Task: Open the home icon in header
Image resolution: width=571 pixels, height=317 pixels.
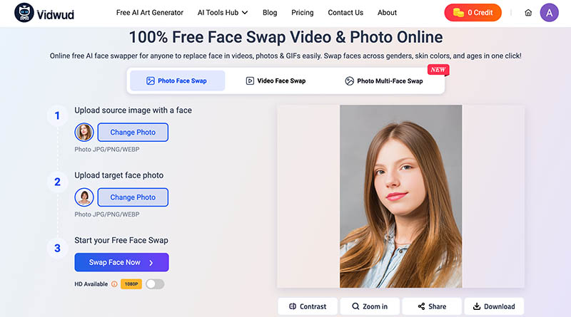Action: (528, 13)
